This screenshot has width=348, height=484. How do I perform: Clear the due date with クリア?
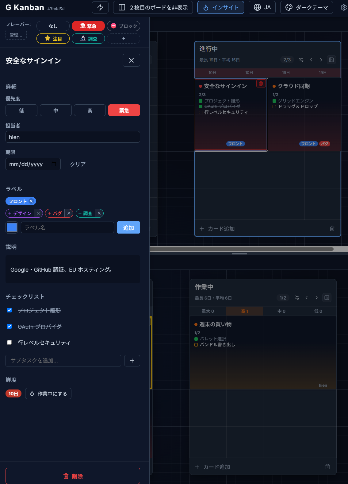pyautogui.click(x=78, y=164)
